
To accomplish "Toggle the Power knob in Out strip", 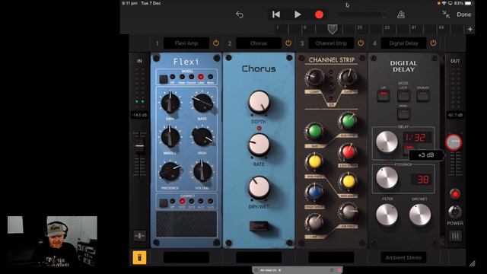I will click(455, 212).
